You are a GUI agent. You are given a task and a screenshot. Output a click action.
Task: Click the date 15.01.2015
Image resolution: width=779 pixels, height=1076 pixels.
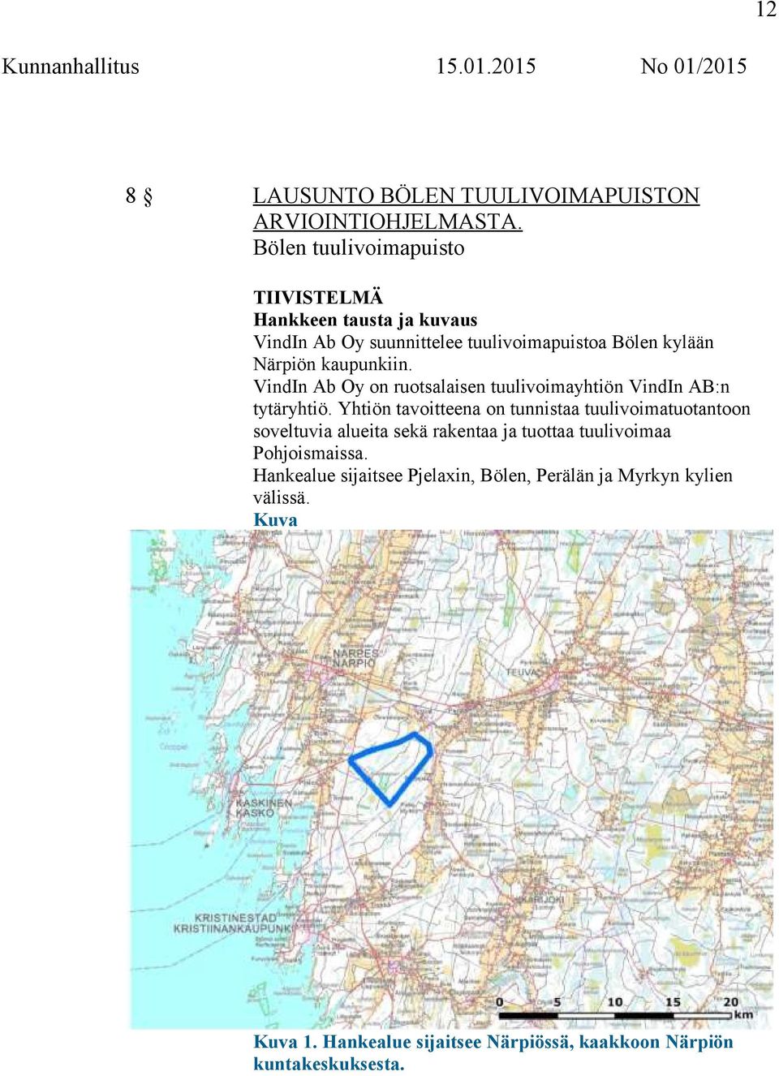pyautogui.click(x=486, y=67)
